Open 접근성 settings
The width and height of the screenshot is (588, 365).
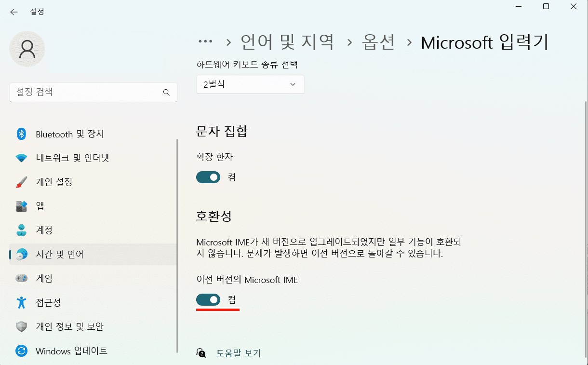(x=93, y=303)
